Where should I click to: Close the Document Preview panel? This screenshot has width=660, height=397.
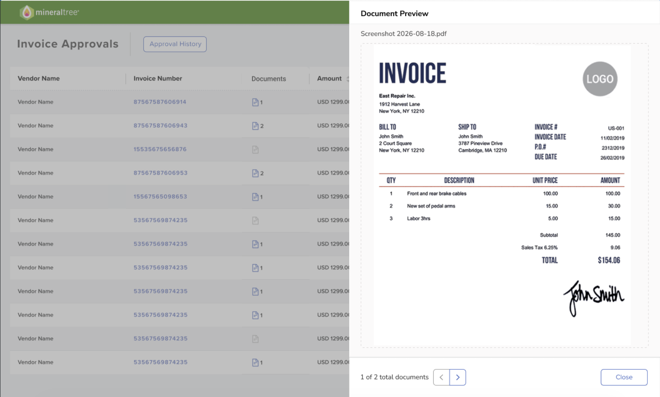tap(624, 377)
